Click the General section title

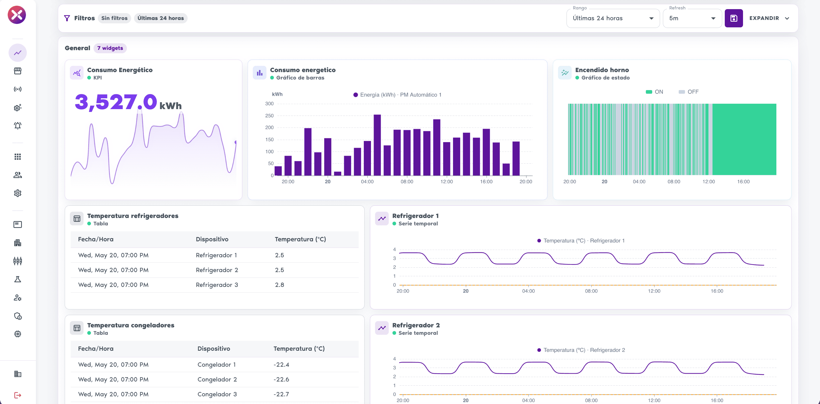click(x=77, y=48)
